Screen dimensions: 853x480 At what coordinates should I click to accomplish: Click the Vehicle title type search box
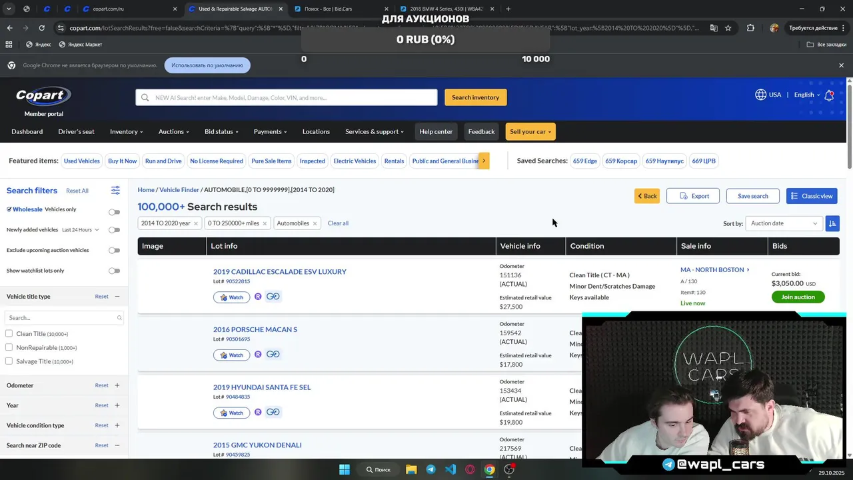pyautogui.click(x=64, y=318)
